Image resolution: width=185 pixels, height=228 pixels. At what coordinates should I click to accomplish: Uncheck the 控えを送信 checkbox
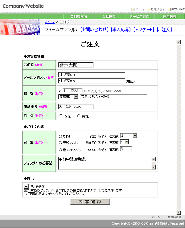26,186
